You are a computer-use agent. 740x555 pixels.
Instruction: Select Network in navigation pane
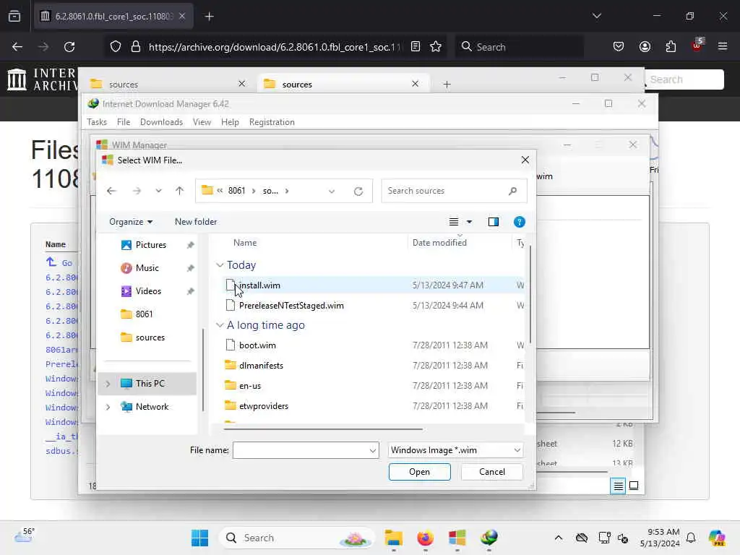pos(152,407)
